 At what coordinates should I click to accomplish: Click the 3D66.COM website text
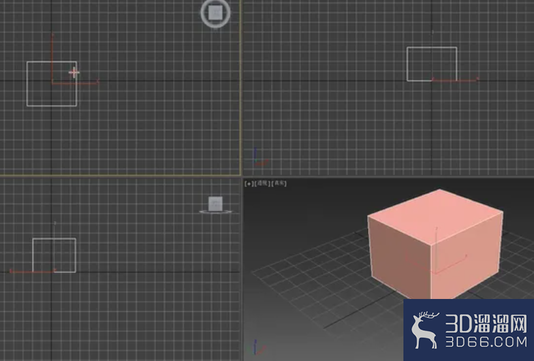coord(486,341)
